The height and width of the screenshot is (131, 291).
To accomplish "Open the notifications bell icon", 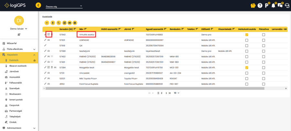I will [x=273, y=5].
